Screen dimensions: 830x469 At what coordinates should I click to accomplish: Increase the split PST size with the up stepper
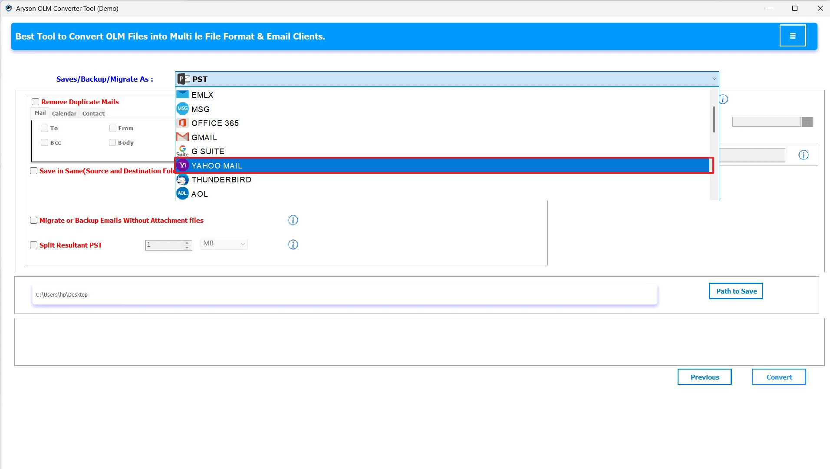click(187, 242)
